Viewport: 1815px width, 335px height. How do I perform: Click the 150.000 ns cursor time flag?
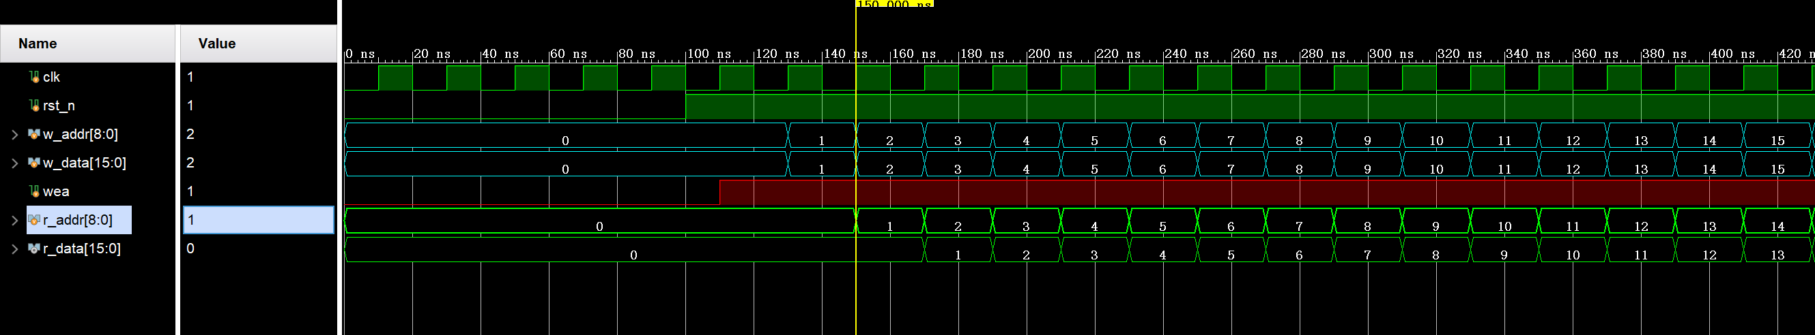[x=895, y=3]
